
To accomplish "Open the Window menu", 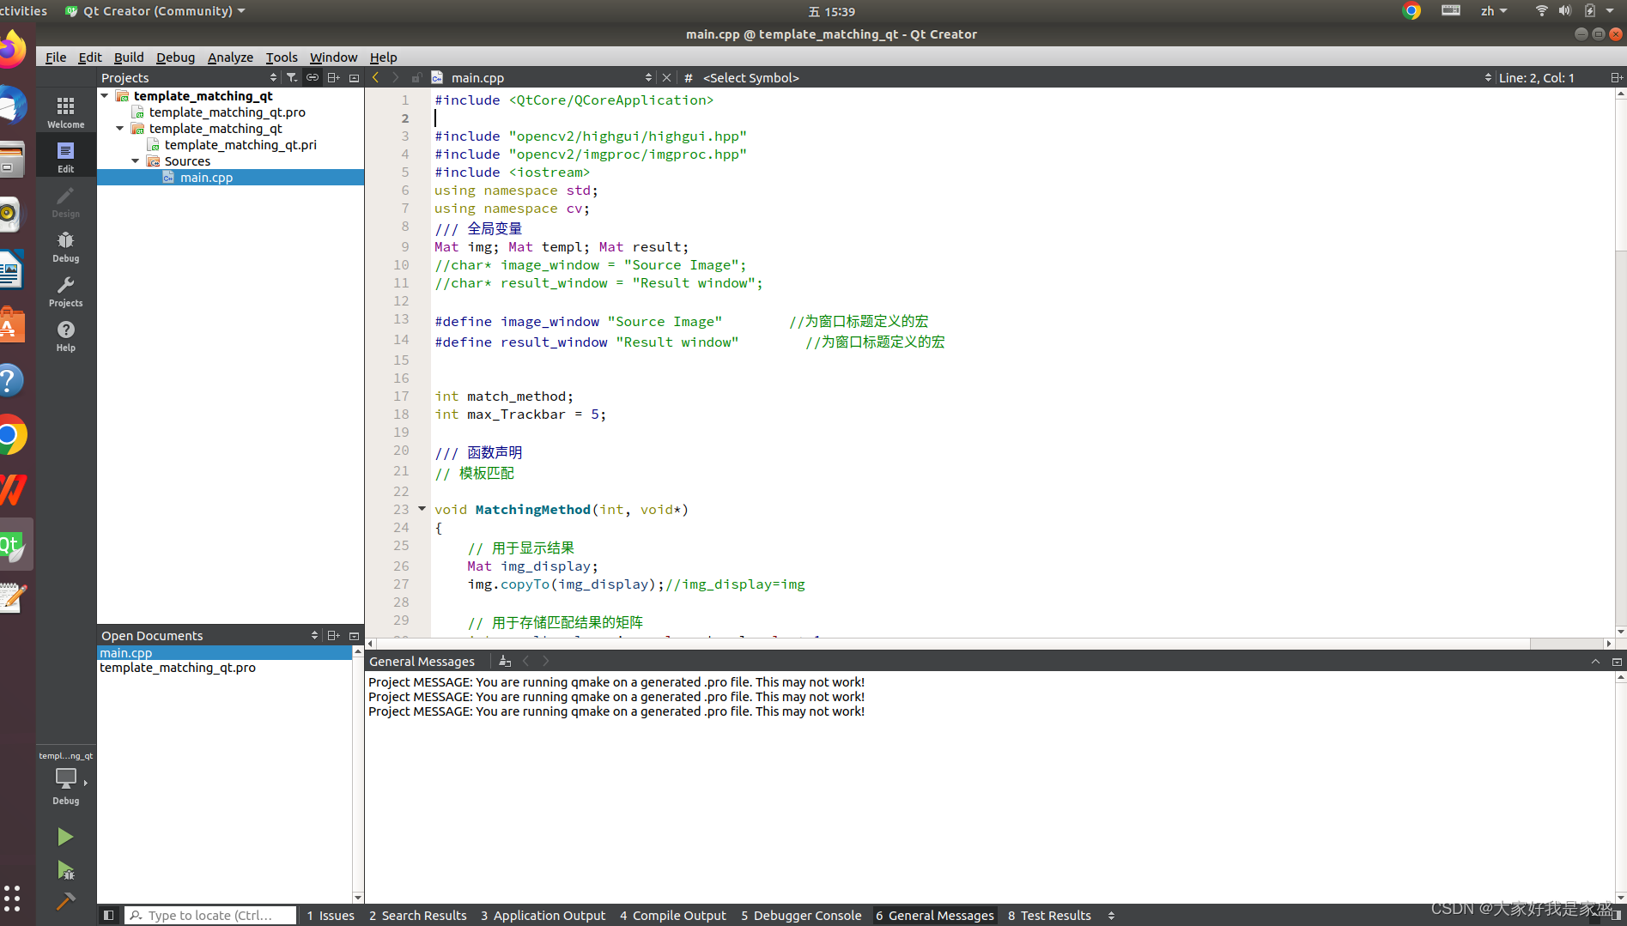I will pos(333,57).
